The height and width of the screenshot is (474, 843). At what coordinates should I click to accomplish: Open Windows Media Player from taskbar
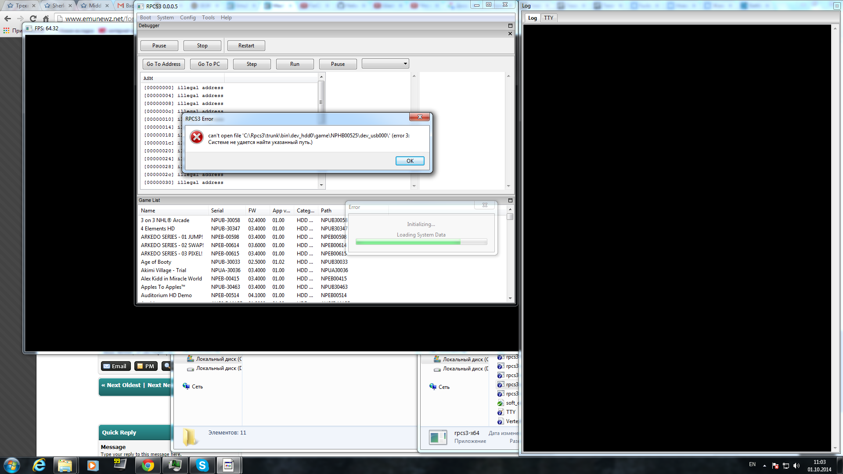pos(93,465)
